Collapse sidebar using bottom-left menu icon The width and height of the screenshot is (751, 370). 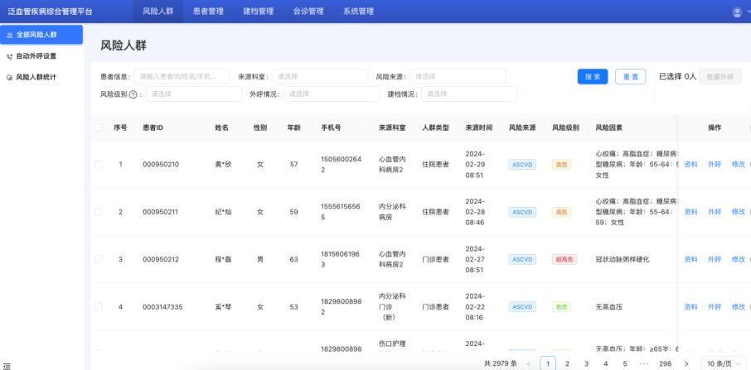7,366
